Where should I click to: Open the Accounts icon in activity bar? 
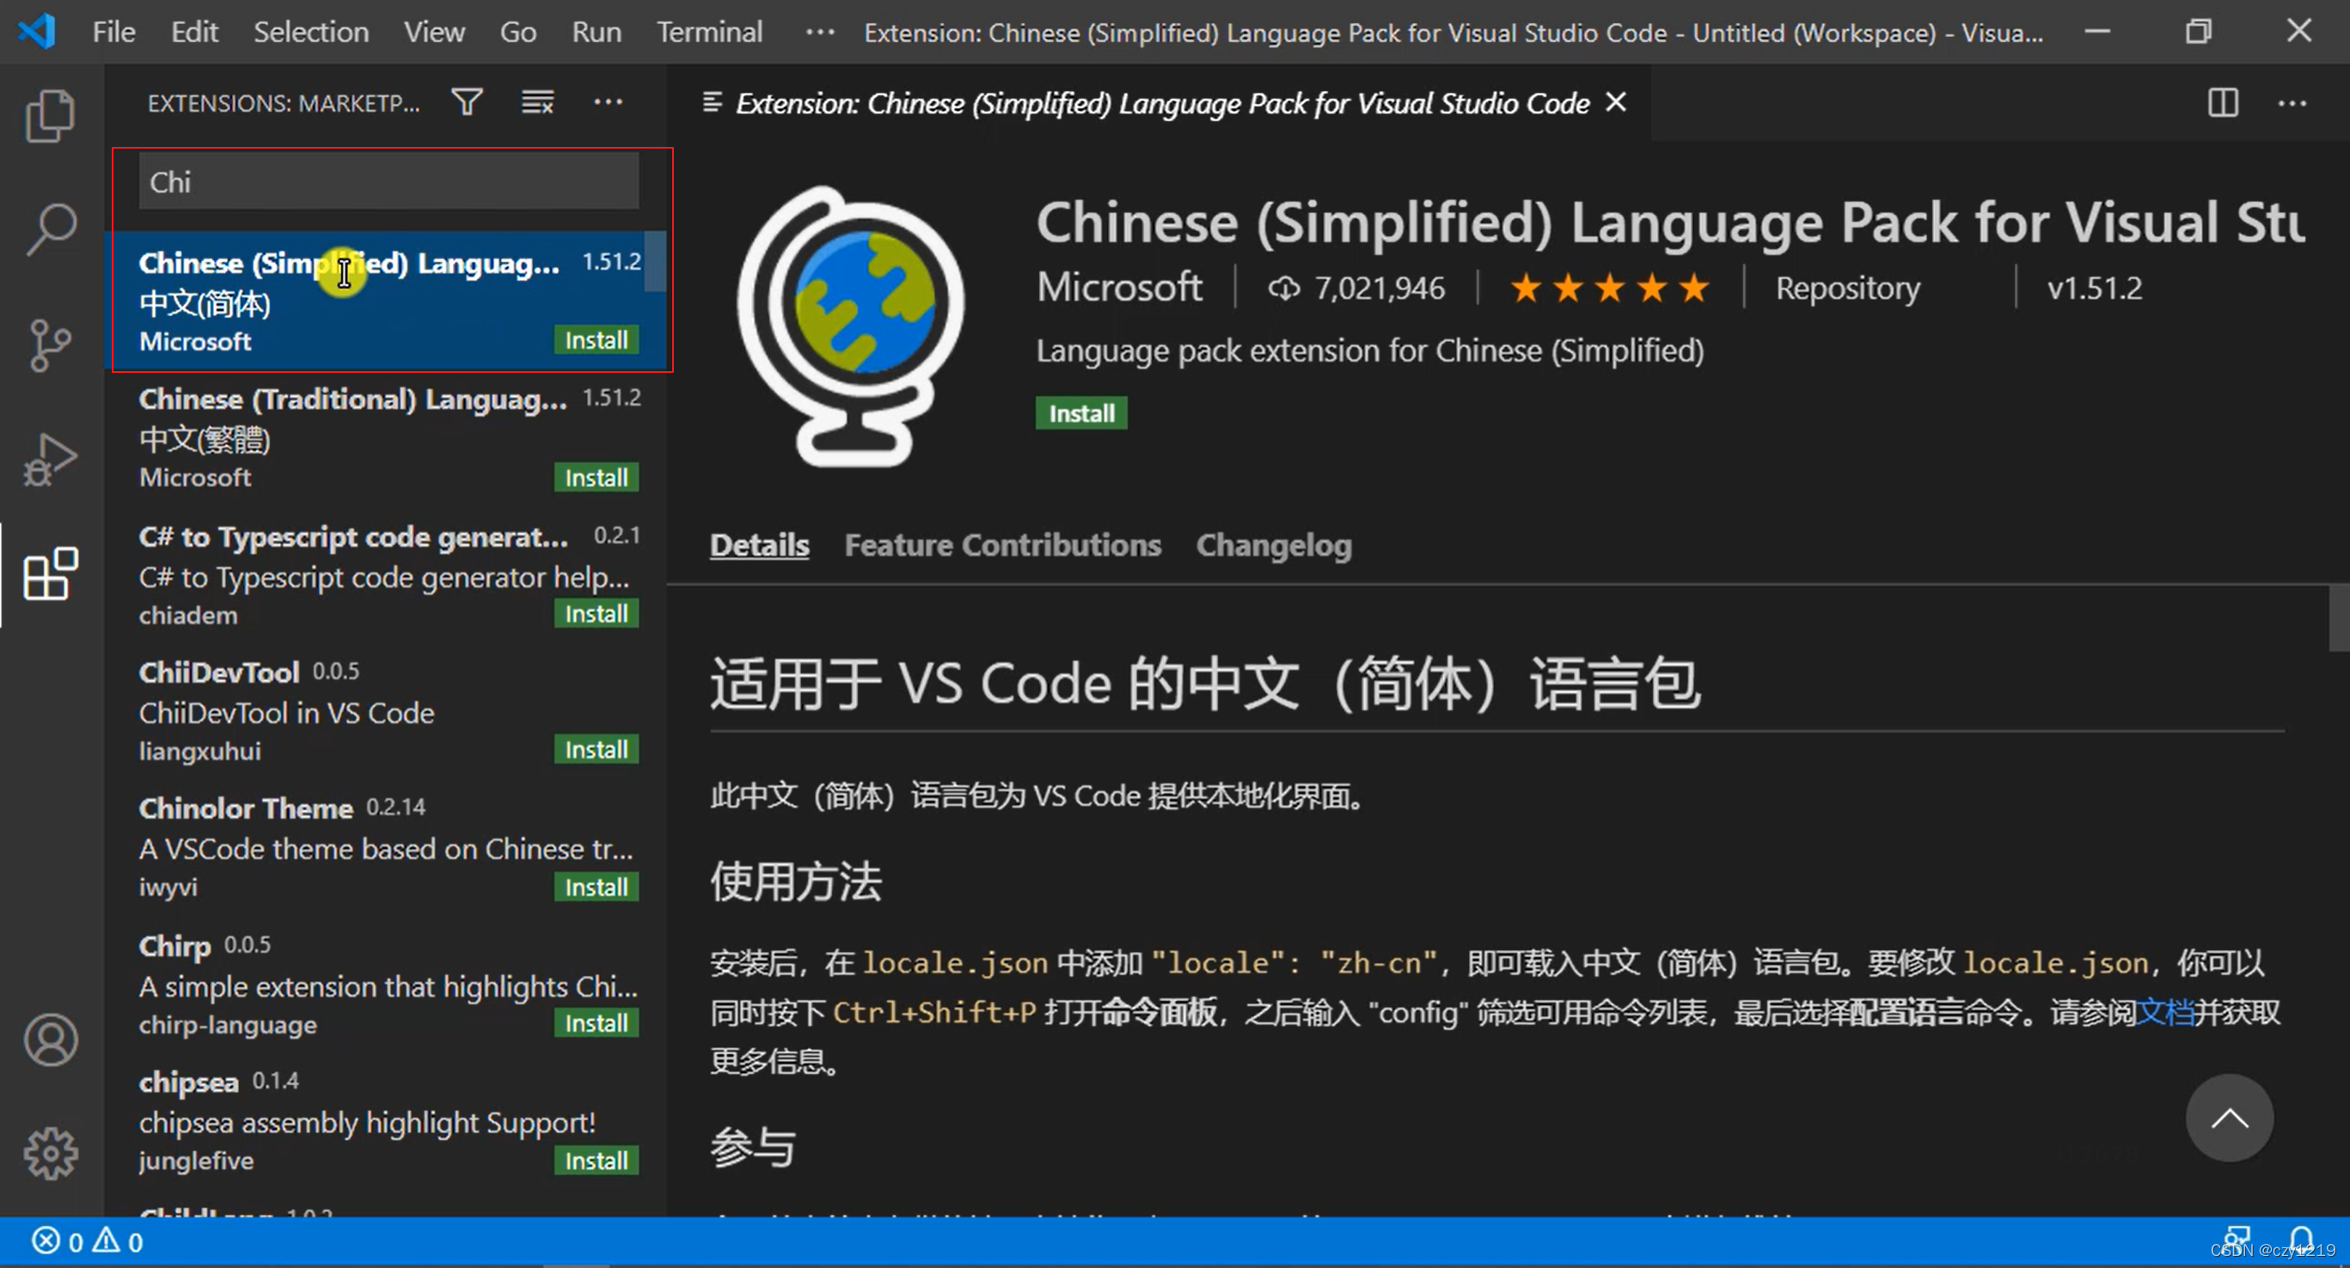tap(50, 1040)
